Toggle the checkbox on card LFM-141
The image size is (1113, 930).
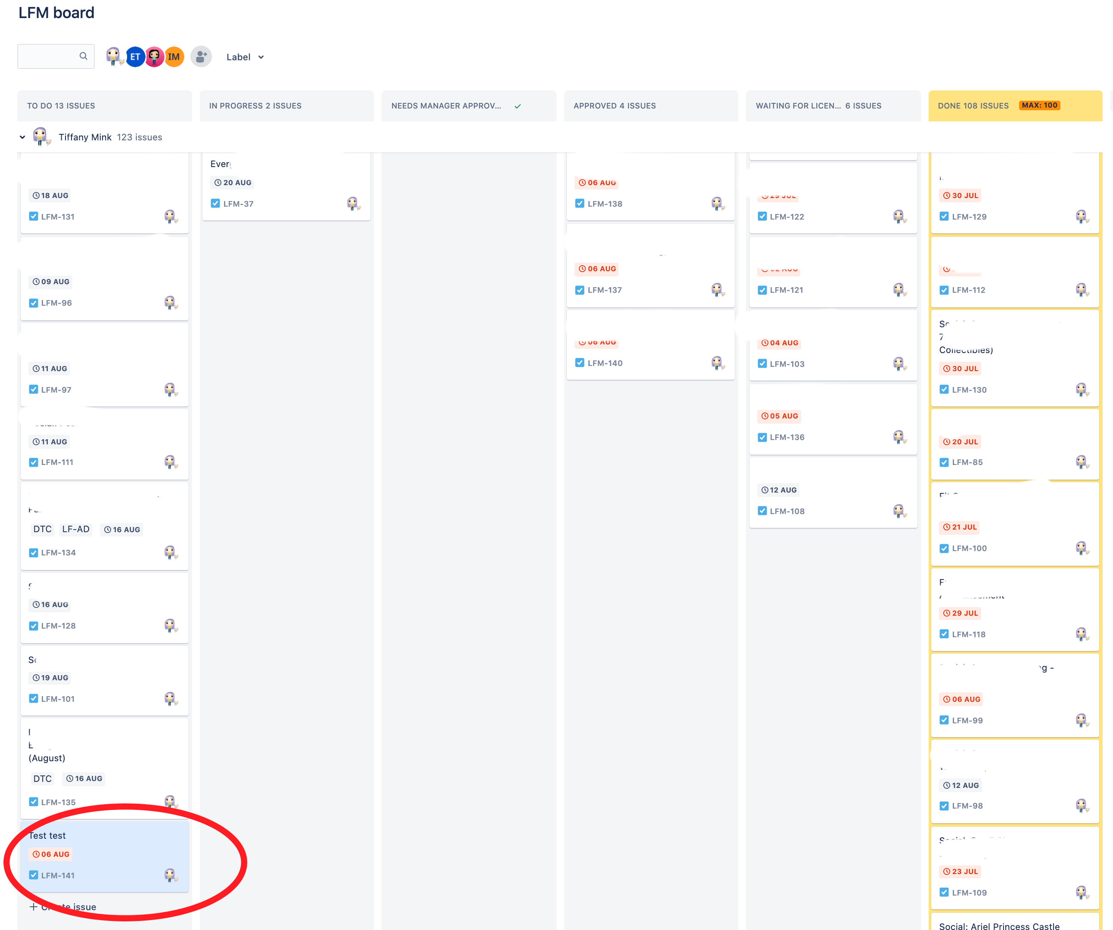[34, 875]
